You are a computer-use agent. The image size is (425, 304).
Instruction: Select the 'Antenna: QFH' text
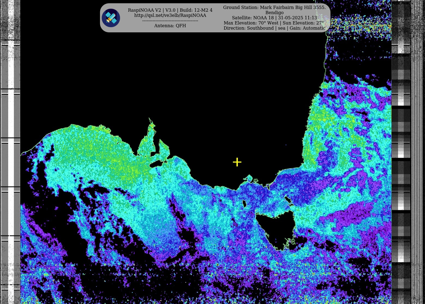point(170,26)
